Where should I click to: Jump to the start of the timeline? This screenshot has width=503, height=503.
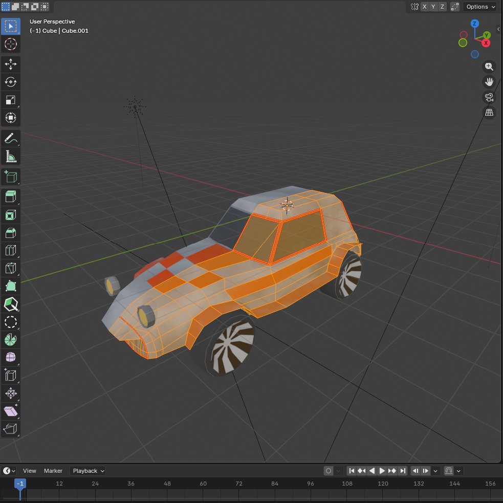pyautogui.click(x=352, y=471)
